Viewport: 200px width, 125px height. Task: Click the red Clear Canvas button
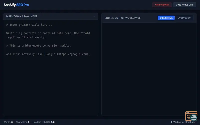pos(162,5)
